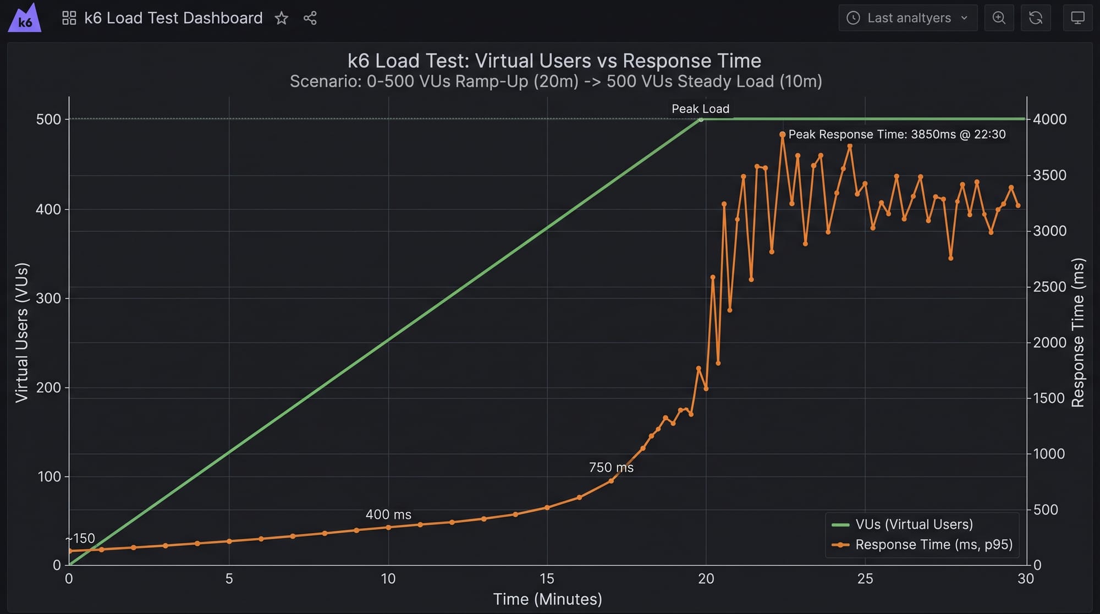The width and height of the screenshot is (1100, 614).
Task: Click the k6 logo in the top-left corner
Action: [24, 18]
